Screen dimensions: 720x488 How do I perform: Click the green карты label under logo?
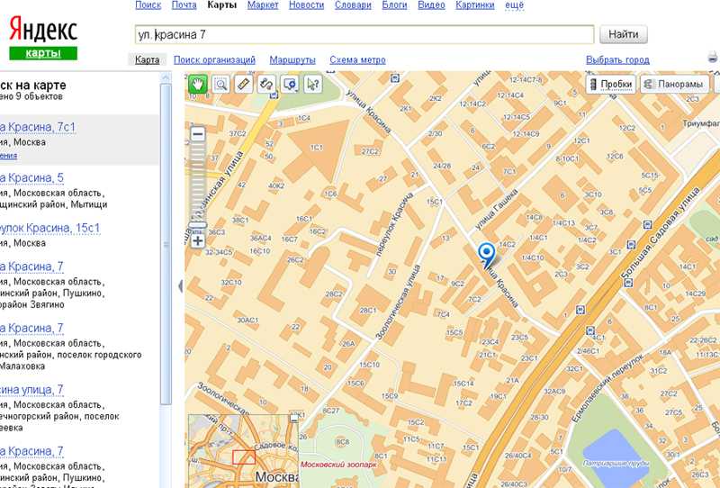click(43, 53)
